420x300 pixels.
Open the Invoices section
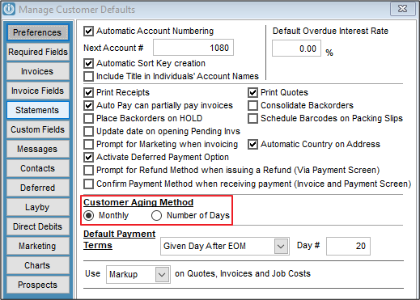37,71
